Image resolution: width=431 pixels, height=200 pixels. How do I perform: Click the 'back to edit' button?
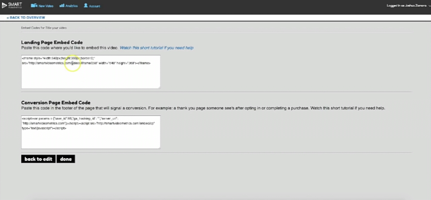[38, 159]
